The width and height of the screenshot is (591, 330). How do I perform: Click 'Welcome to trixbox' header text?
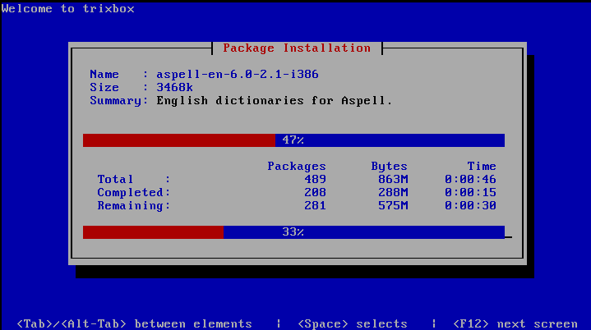(68, 8)
